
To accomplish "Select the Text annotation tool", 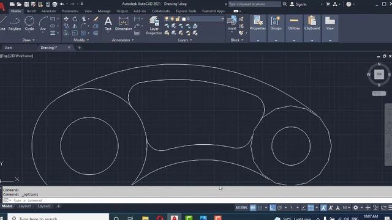I will (108, 23).
